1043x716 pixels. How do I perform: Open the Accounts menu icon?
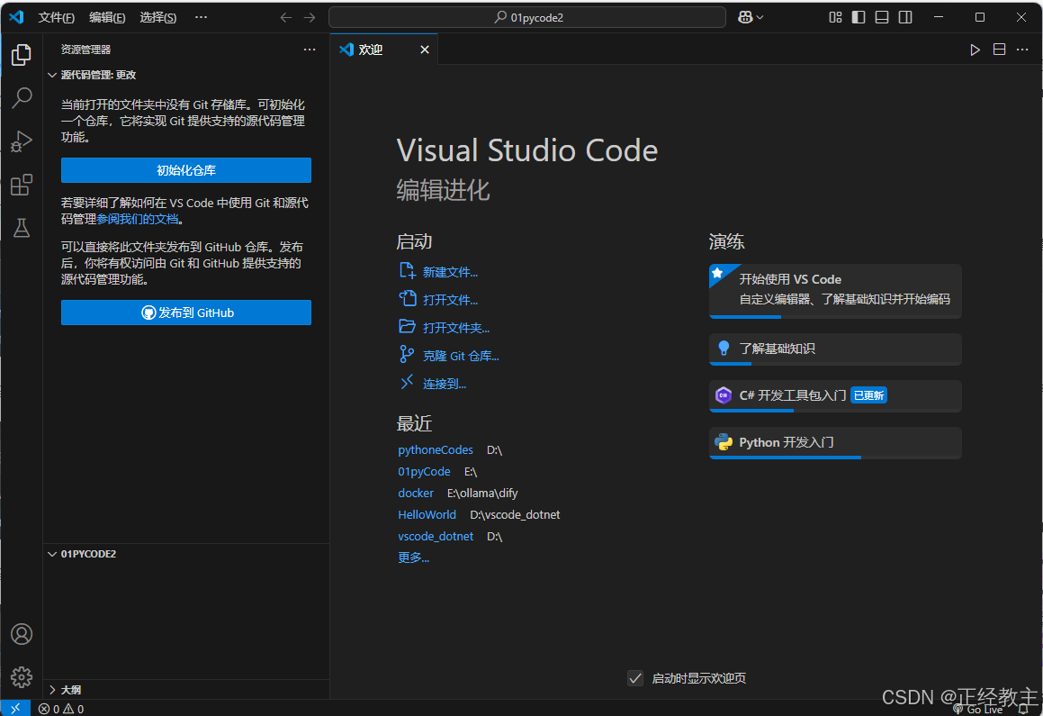(x=22, y=634)
